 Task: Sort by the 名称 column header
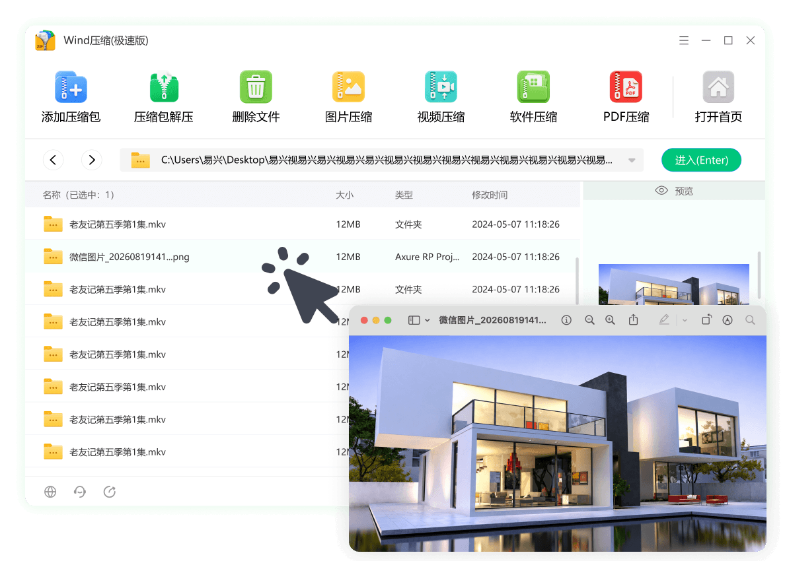pos(79,195)
